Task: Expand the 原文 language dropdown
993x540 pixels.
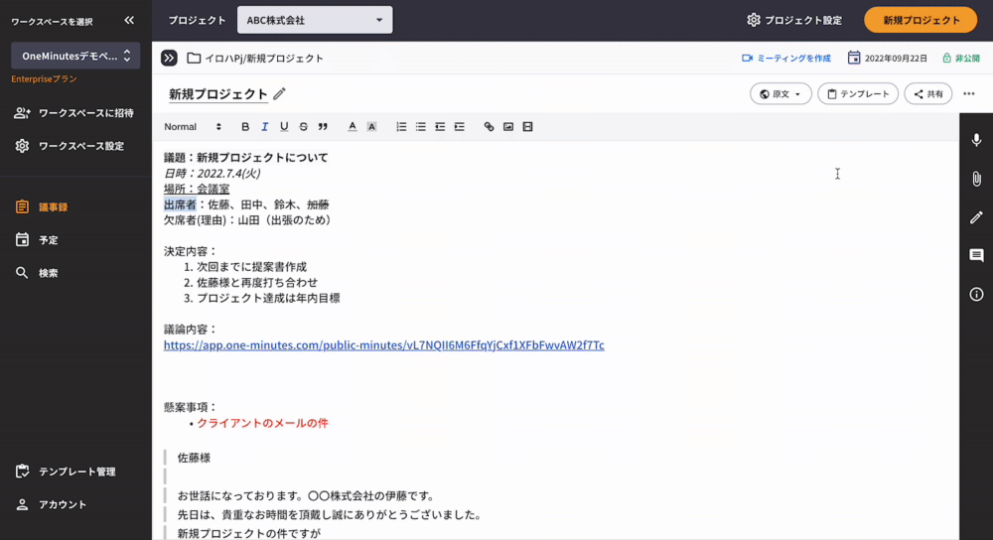Action: click(780, 94)
